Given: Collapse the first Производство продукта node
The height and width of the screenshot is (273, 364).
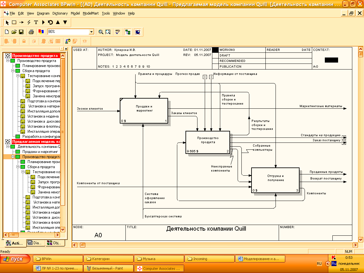Looking at the screenshot, I should coord(8,61).
